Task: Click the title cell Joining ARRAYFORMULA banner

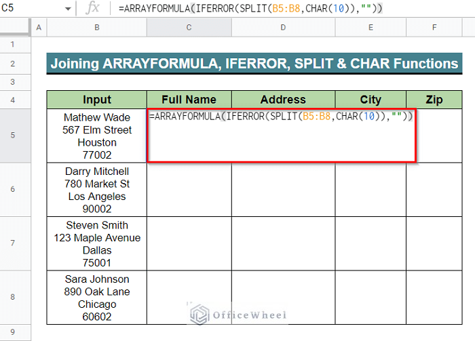Action: click(x=254, y=64)
